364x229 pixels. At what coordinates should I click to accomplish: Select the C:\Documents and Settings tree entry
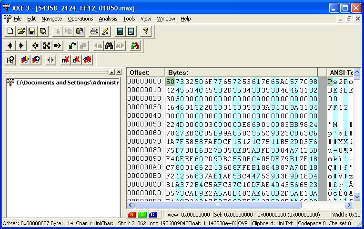67,83
